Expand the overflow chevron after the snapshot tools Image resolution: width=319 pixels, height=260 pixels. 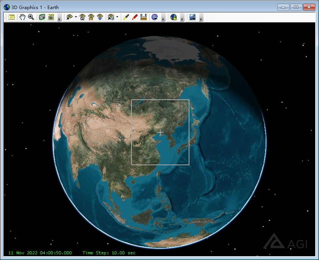59,18
